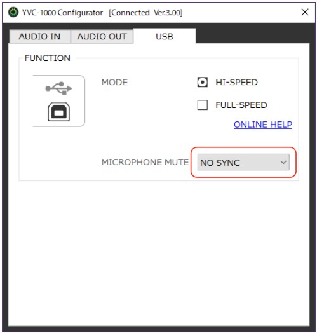Viewport: 317px width, 333px height.
Task: Select the USB tab
Action: (165, 36)
